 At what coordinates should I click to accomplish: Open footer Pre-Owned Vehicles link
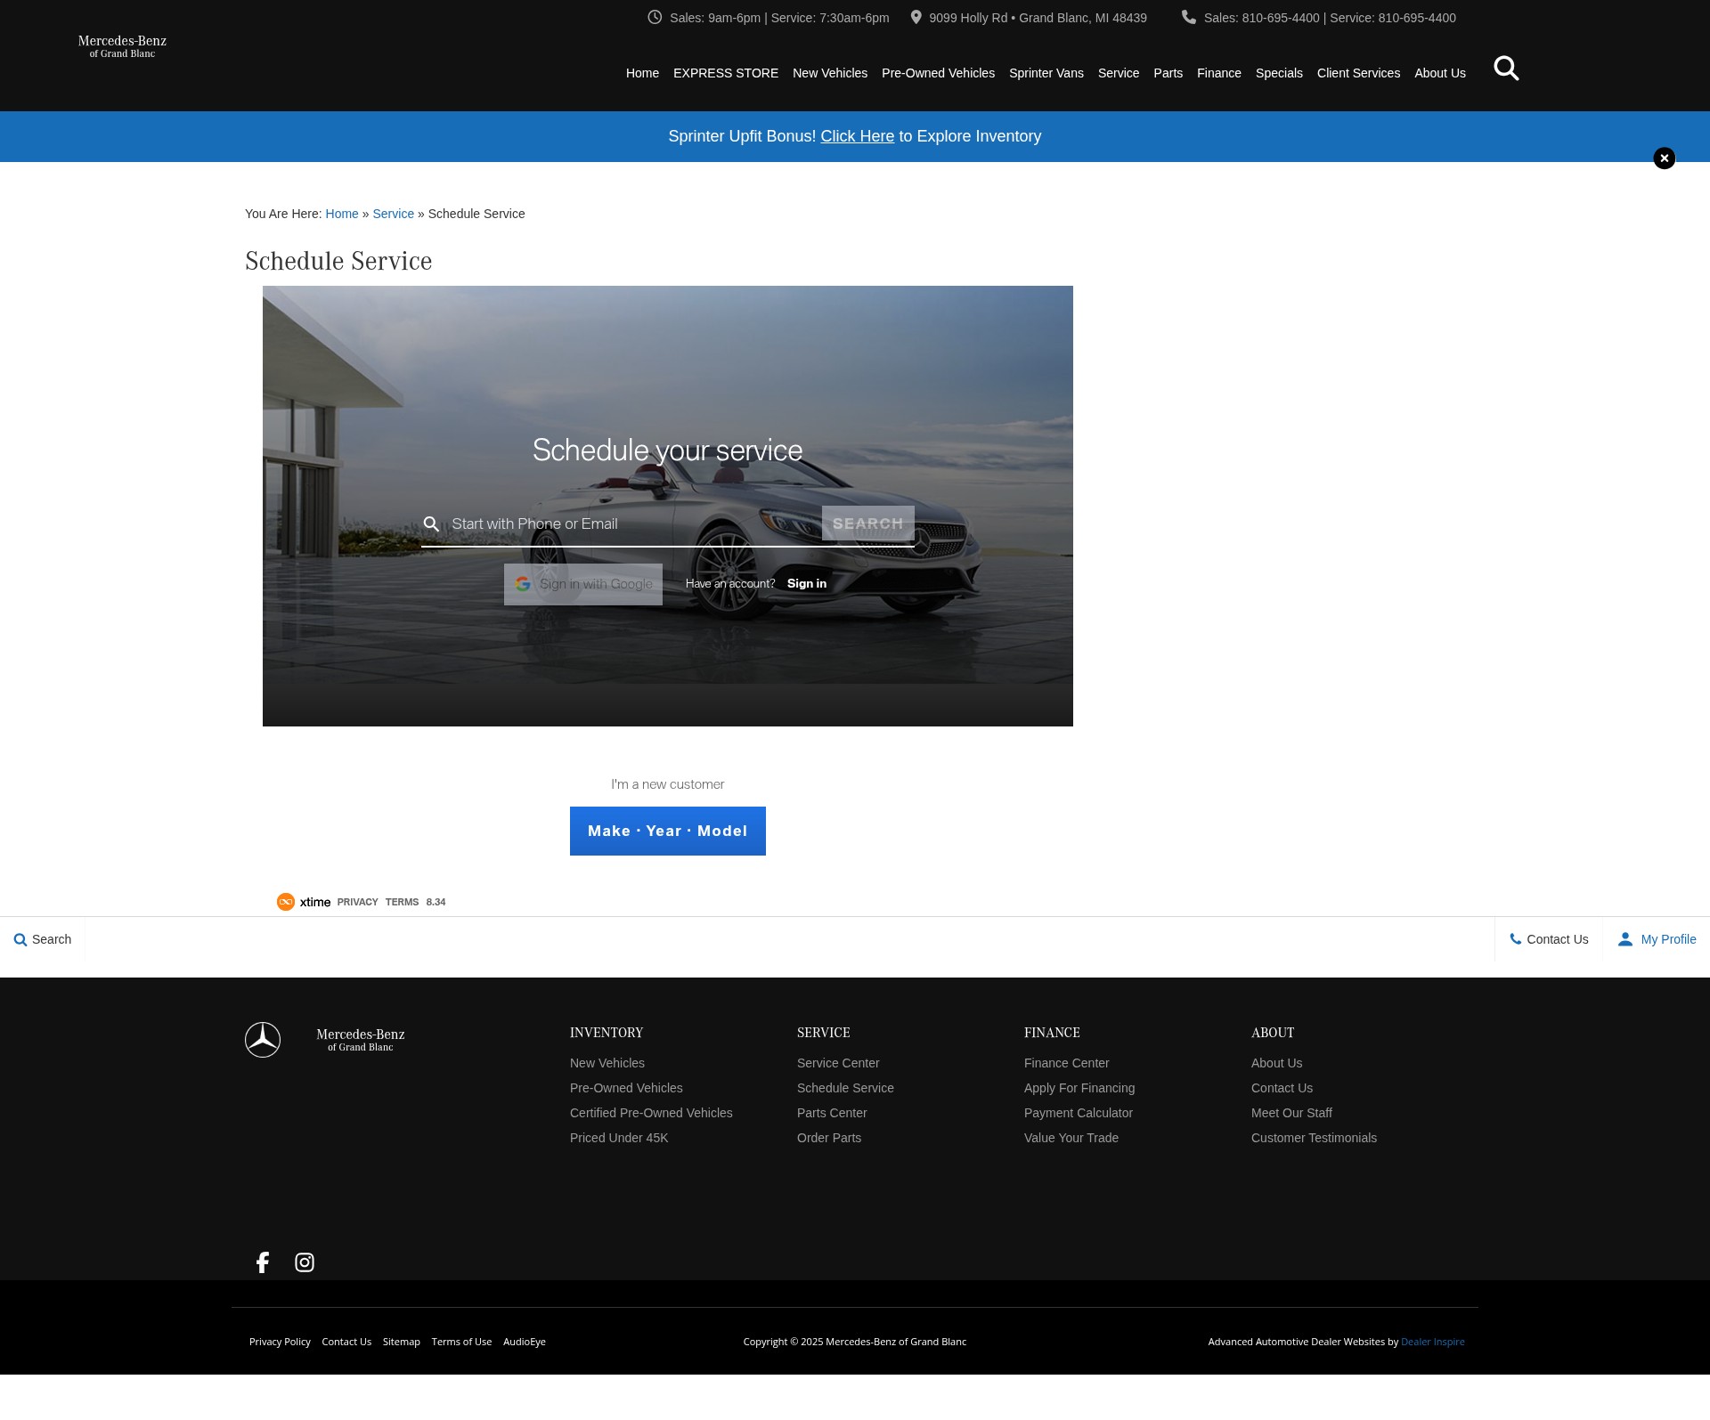pyautogui.click(x=626, y=1088)
